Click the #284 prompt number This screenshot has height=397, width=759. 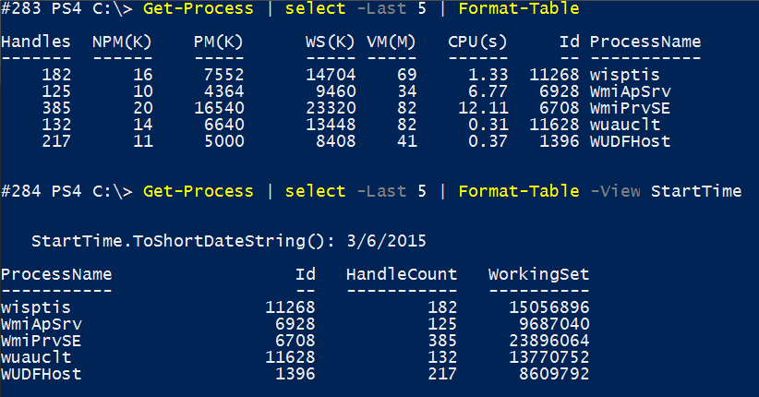click(x=21, y=191)
